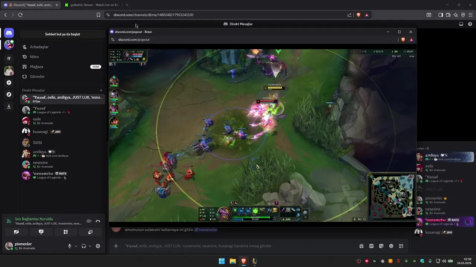Open the Nitro page
Viewport: 476px width, 267px height.
62,57
